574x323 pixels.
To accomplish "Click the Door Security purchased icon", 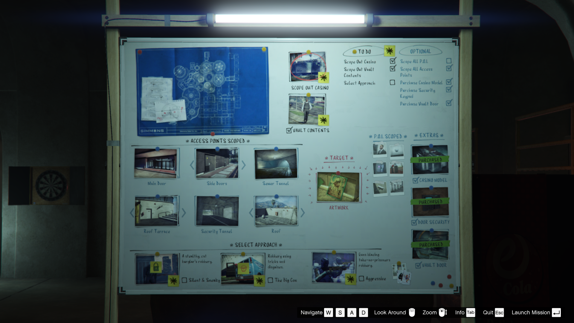I will pyautogui.click(x=430, y=202).
